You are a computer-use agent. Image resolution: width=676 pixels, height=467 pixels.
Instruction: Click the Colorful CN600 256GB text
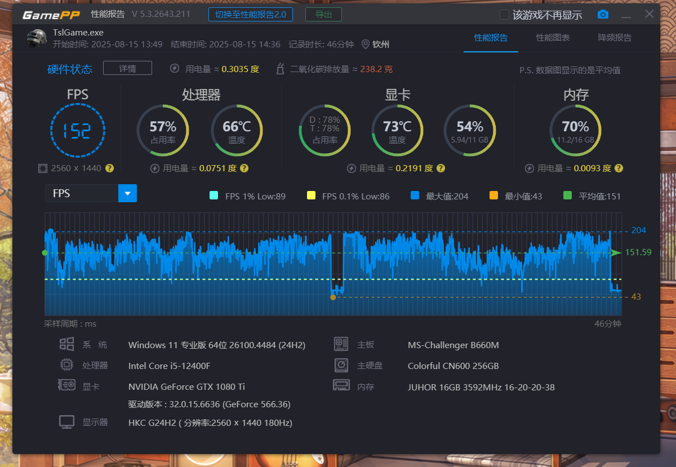coord(453,366)
